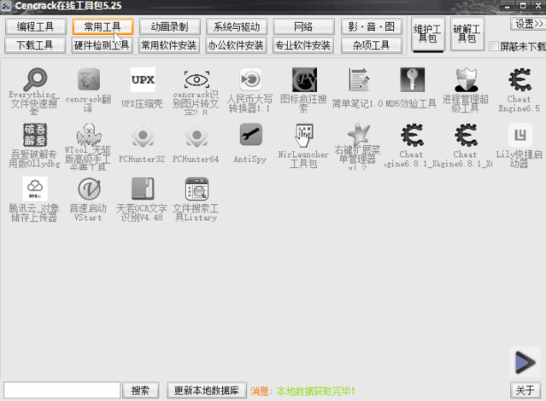Enable the 屏蔽未下载 checkbox

pos(493,46)
